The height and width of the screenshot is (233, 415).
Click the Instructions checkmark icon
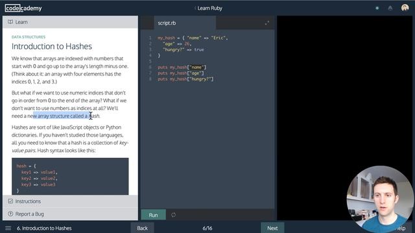coord(10,201)
